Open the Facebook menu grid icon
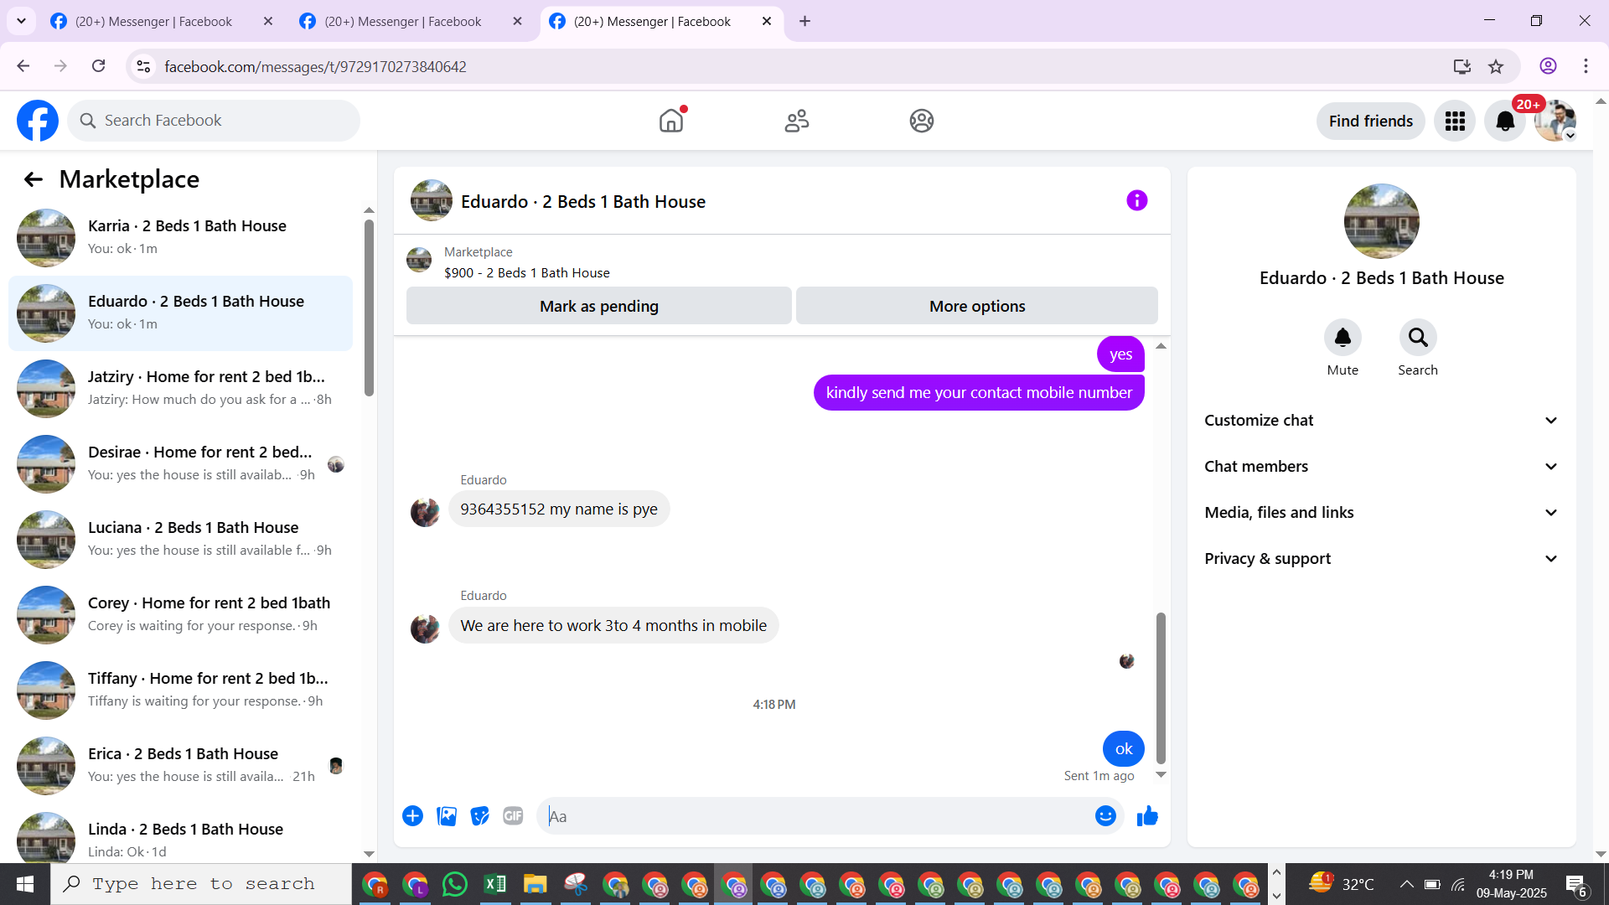The height and width of the screenshot is (905, 1609). pos(1455,122)
